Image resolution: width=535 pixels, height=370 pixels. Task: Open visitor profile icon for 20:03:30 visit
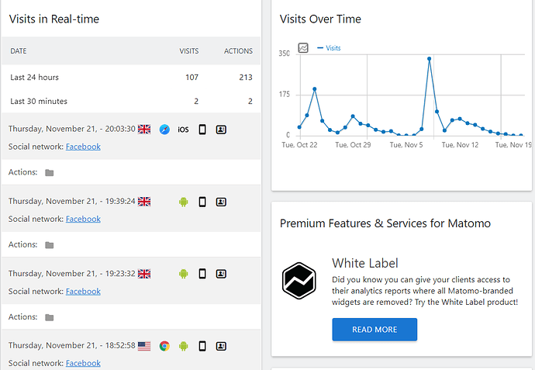point(221,130)
